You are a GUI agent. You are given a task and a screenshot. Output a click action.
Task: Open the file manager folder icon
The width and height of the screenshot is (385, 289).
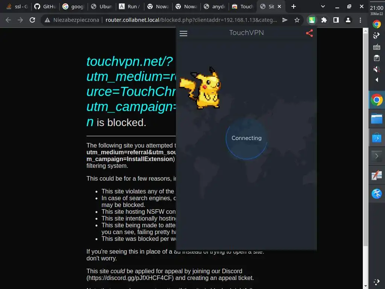[377, 119]
